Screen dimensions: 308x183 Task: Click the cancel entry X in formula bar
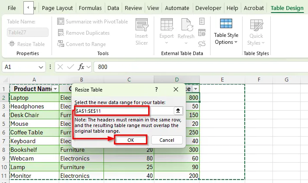click(x=60, y=67)
